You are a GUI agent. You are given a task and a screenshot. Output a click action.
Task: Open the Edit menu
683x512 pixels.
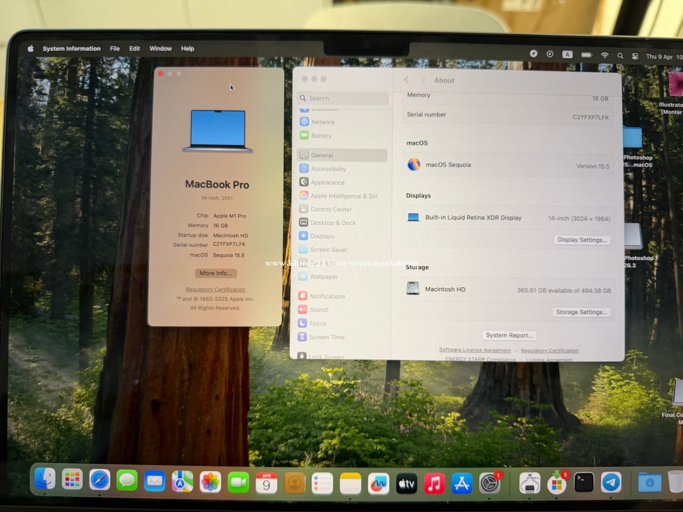(x=134, y=49)
